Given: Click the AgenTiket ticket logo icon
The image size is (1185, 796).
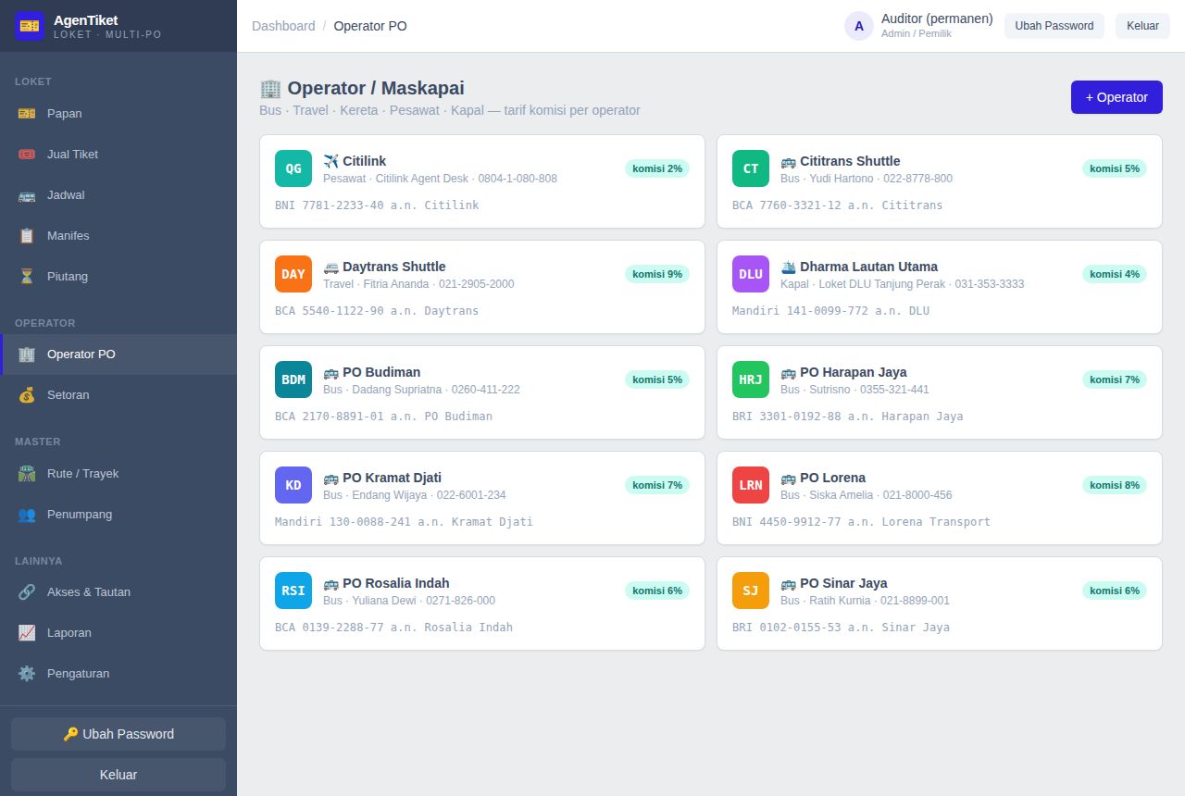Looking at the screenshot, I should (x=30, y=26).
